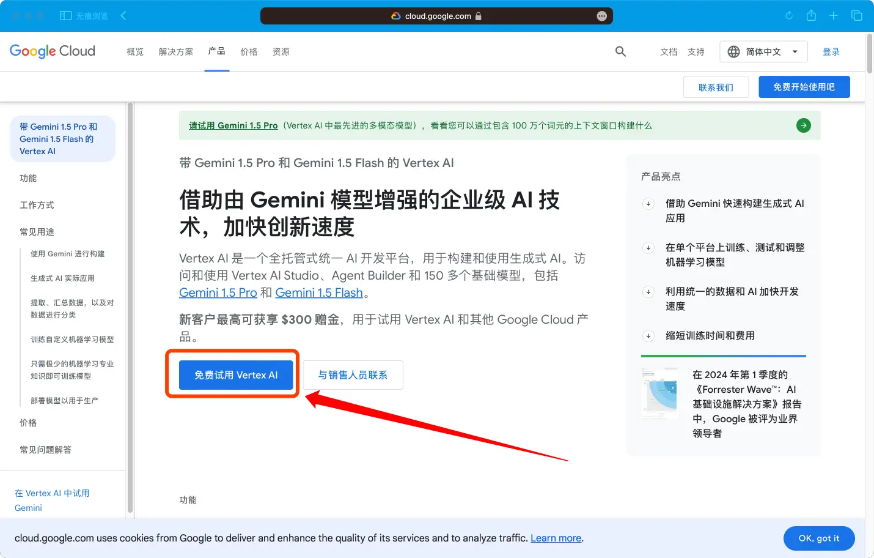The image size is (874, 558).
Task: Click the 与销售人员联系 button
Action: coord(353,375)
